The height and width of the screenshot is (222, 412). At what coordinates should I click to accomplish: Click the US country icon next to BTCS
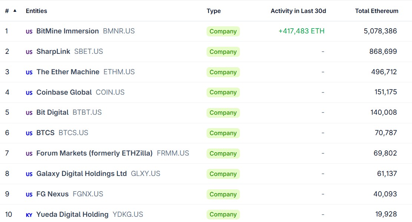(29, 133)
